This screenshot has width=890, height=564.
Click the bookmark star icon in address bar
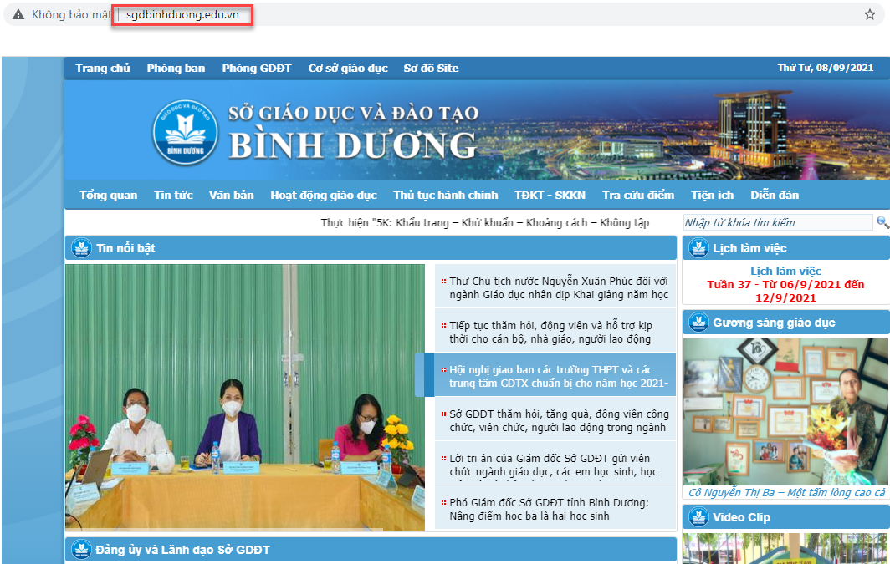tap(870, 15)
